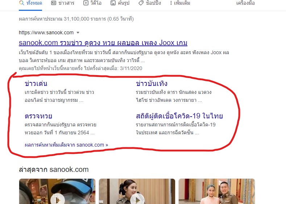Go to the ค้นรูป (Images) tab
The width and height of the screenshot is (286, 204).
(120, 3)
